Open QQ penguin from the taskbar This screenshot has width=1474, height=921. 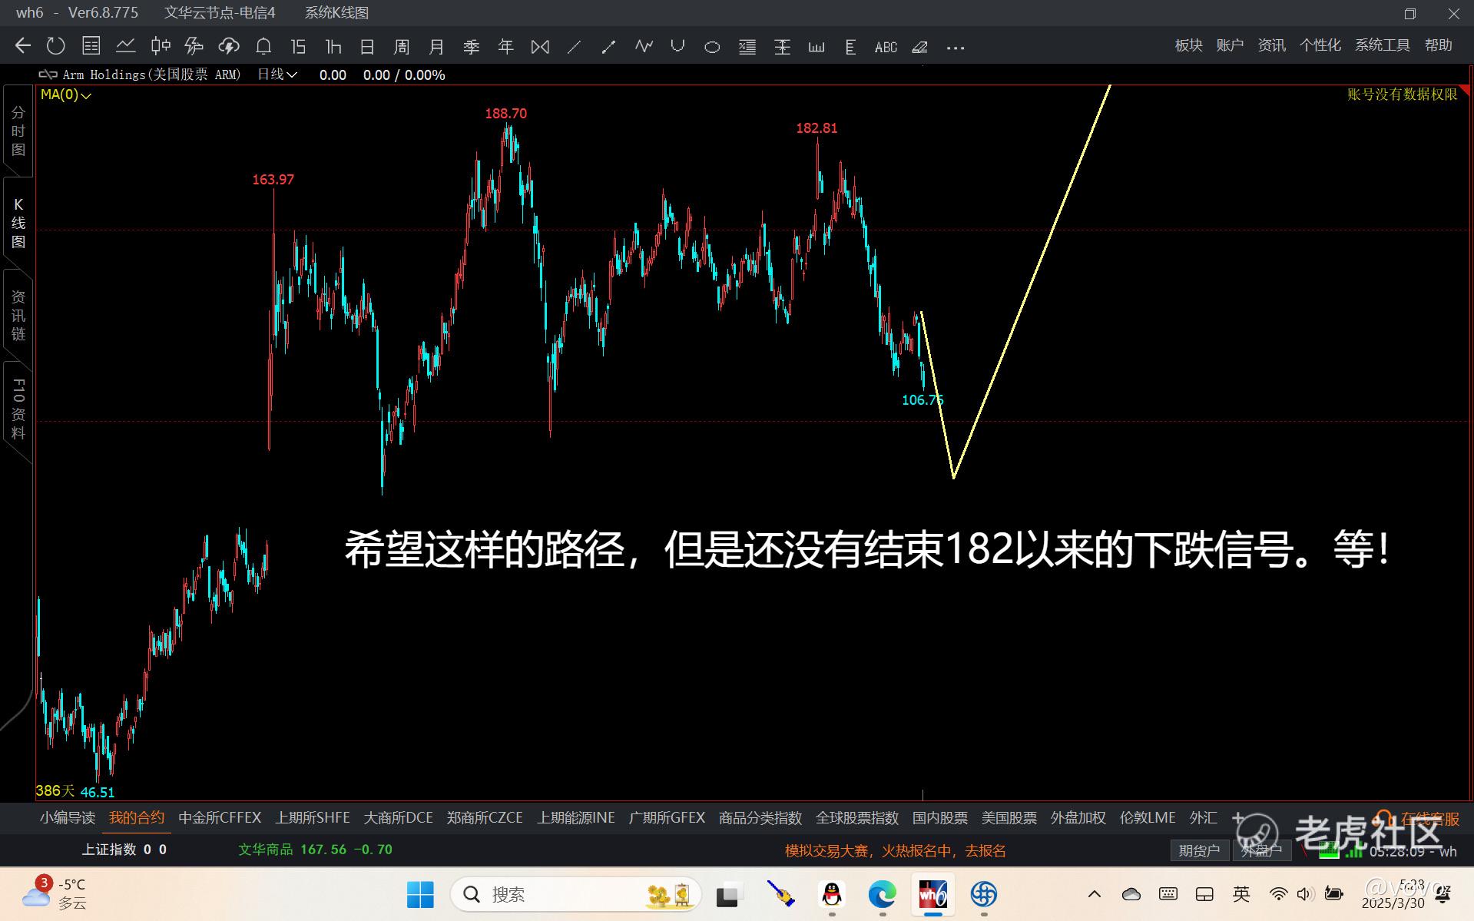click(x=832, y=894)
